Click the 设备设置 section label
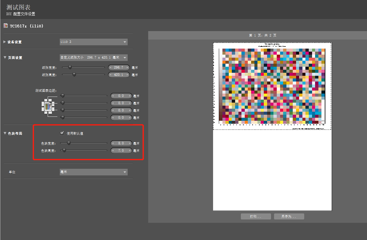Screen dimensions: 367x240 click(x=15, y=42)
